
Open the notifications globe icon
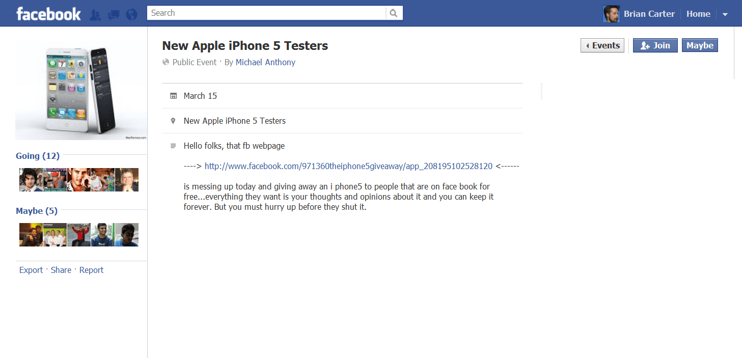coord(132,15)
